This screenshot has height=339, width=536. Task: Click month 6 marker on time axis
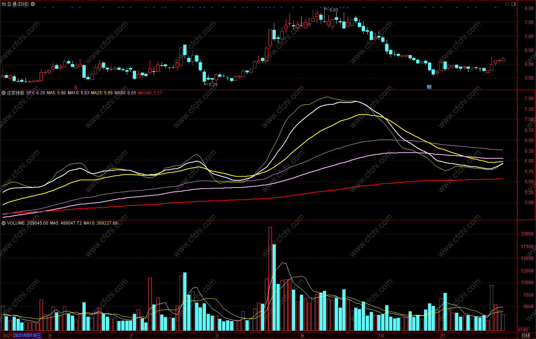50,336
